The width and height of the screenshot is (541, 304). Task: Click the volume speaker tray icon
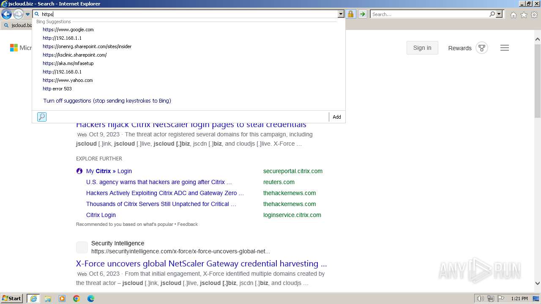481,299
